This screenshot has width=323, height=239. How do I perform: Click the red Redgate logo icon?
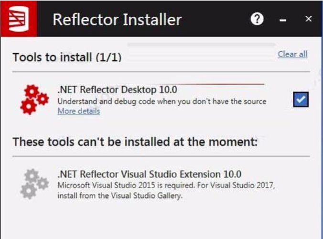pyautogui.click(x=19, y=19)
